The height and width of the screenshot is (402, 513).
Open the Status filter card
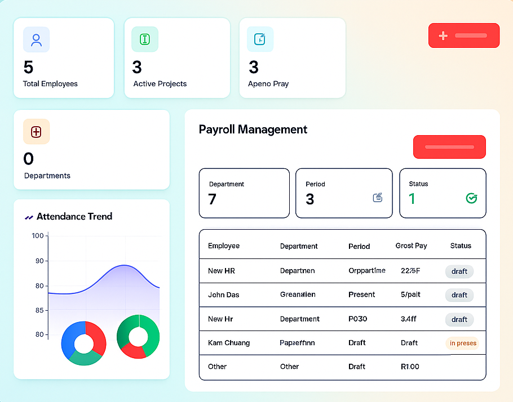pos(442,193)
